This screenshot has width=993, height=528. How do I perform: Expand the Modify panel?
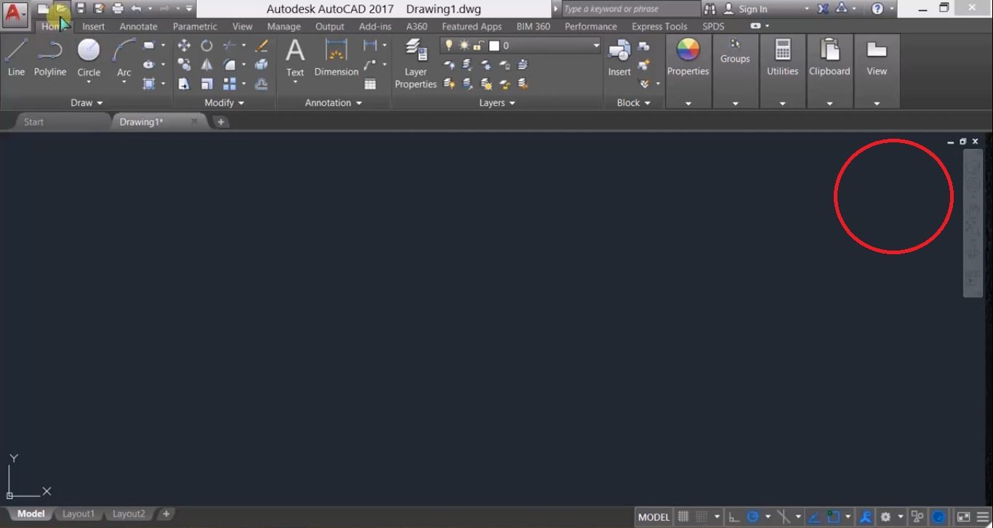coord(224,103)
